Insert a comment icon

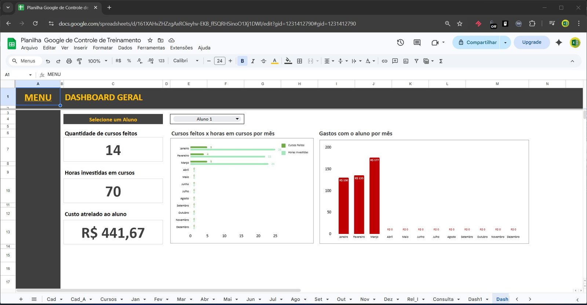395,61
